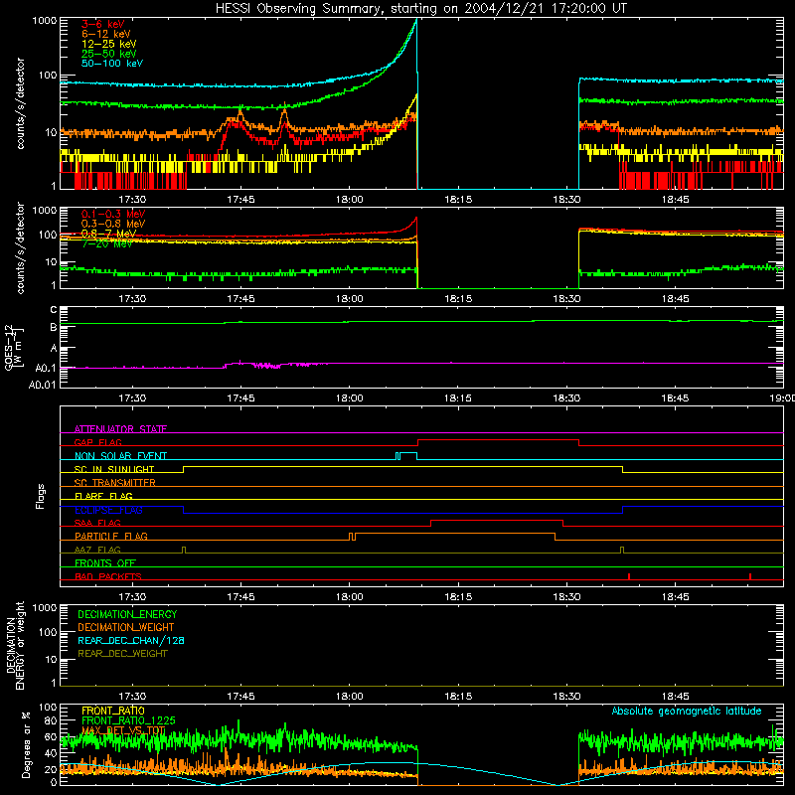Viewport: 795px width, 795px height.
Task: Select the AAZ_FLAG label
Action: [97, 550]
